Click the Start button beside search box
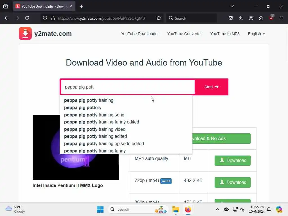The width and height of the screenshot is (288, 216). coord(211,87)
